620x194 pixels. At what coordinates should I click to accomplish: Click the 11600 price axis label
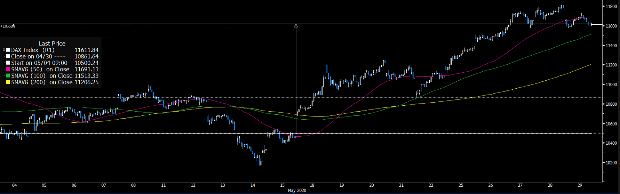coord(611,26)
